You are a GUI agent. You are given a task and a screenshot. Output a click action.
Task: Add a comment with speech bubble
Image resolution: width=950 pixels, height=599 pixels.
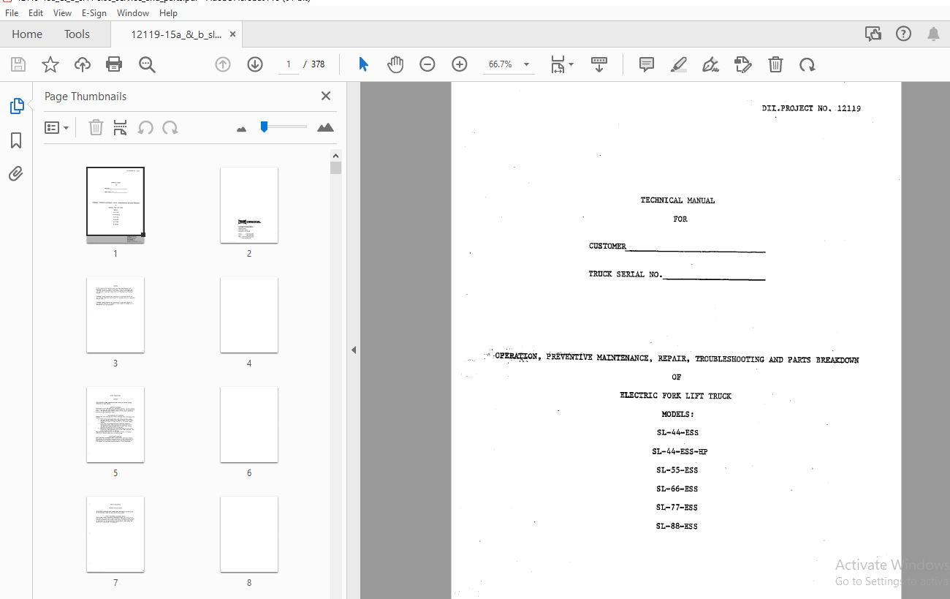647,64
